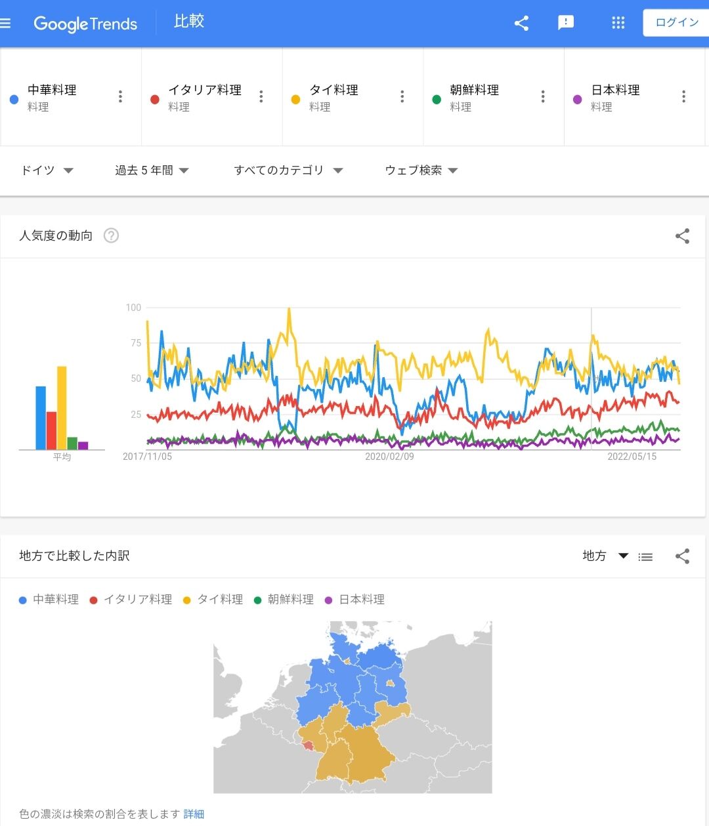The height and width of the screenshot is (826, 709).
Task: Click the 詳細 link below map
Action: (x=194, y=814)
